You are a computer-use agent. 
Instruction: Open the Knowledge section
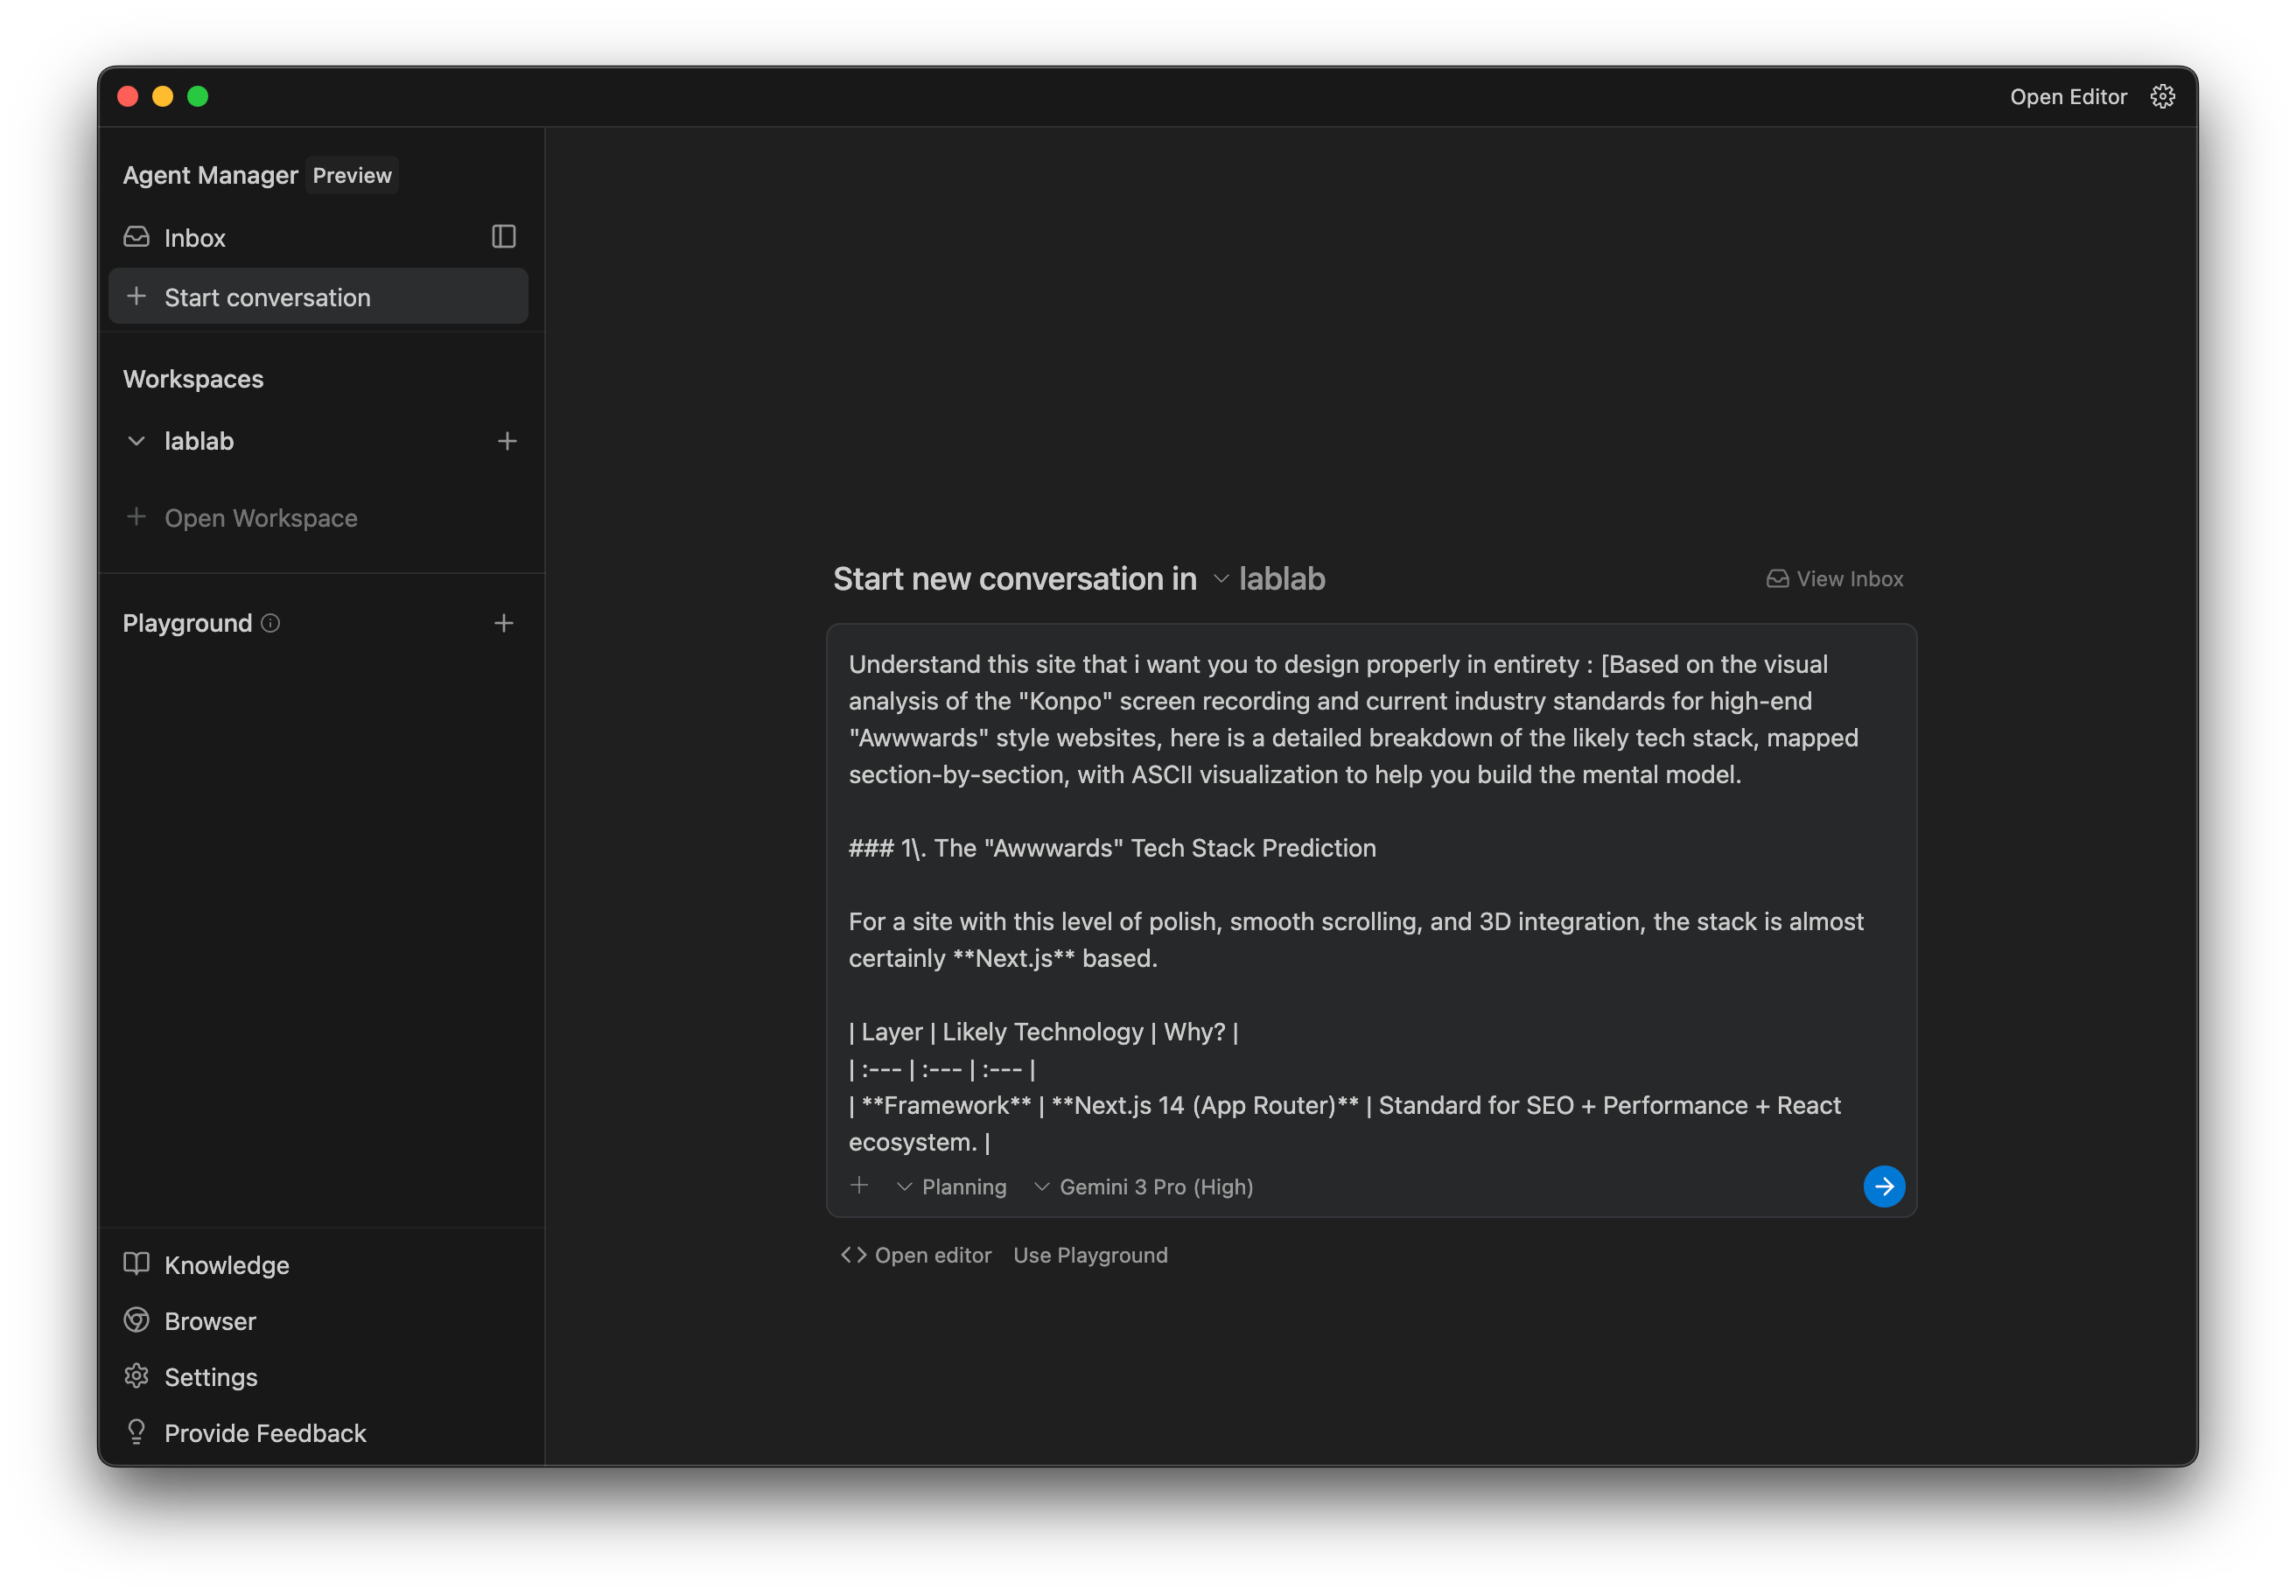point(226,1265)
